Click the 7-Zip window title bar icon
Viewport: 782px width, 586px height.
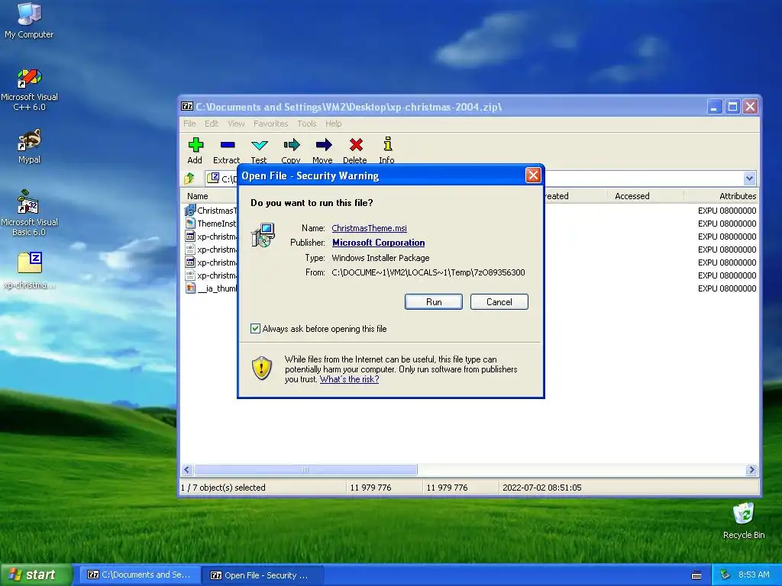(x=187, y=106)
